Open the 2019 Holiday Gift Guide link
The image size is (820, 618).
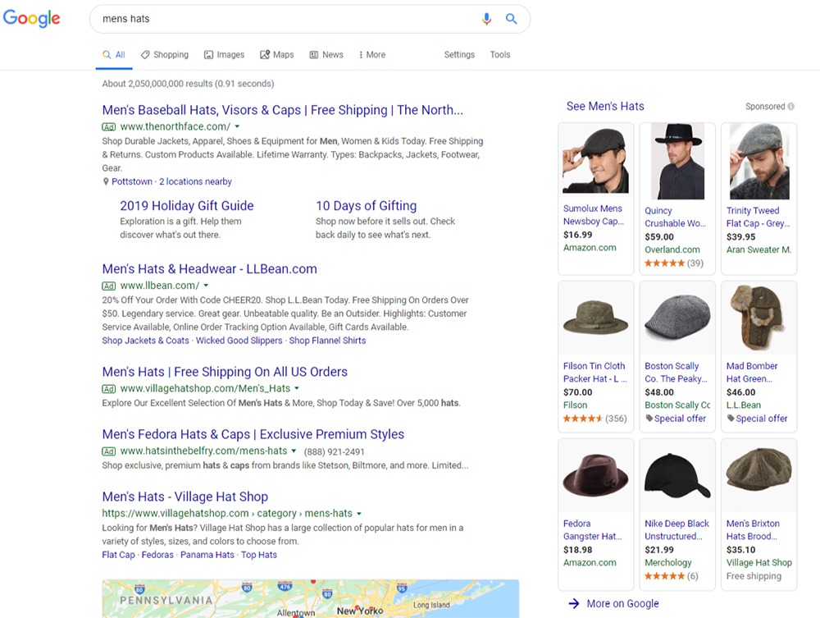click(187, 206)
